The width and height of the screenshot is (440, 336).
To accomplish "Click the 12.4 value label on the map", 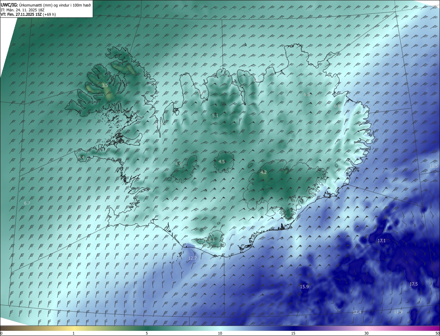I will tap(357, 312).
